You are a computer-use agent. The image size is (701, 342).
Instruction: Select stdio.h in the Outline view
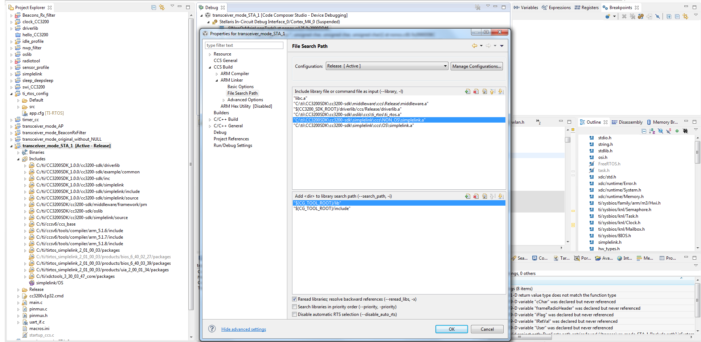pos(604,138)
